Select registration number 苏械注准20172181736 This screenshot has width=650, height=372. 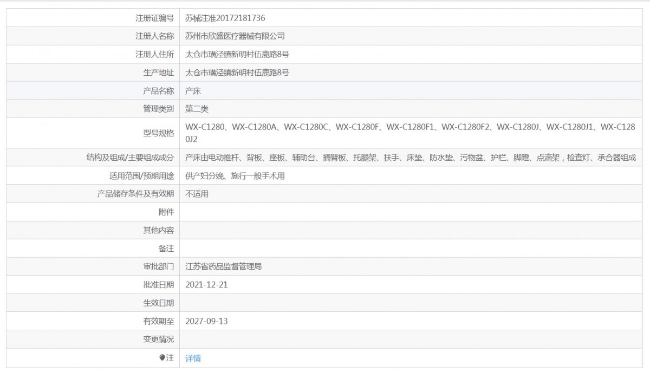225,18
